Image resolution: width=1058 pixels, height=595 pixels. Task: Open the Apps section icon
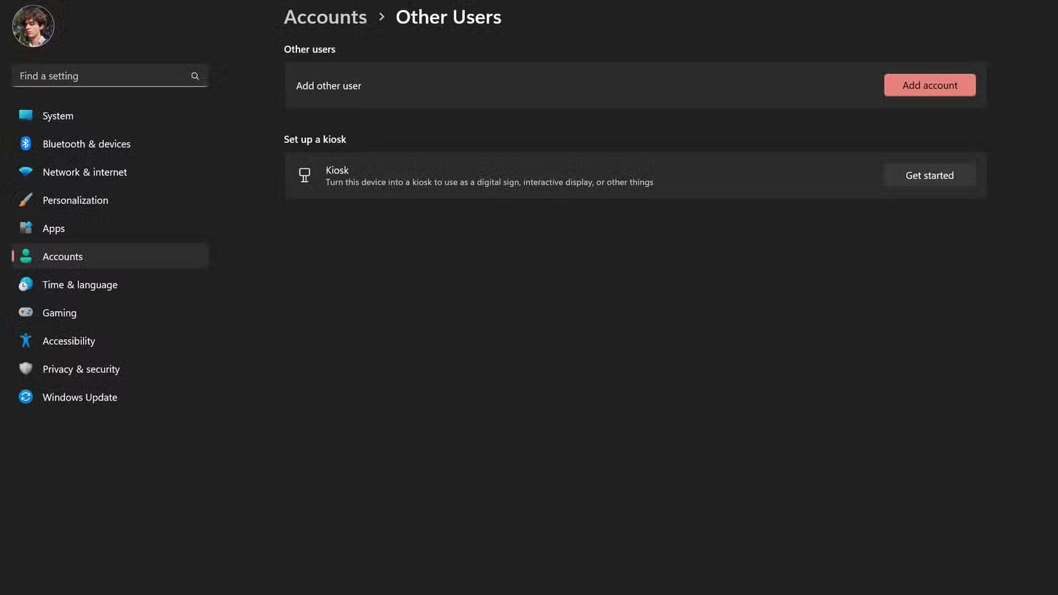tap(25, 228)
